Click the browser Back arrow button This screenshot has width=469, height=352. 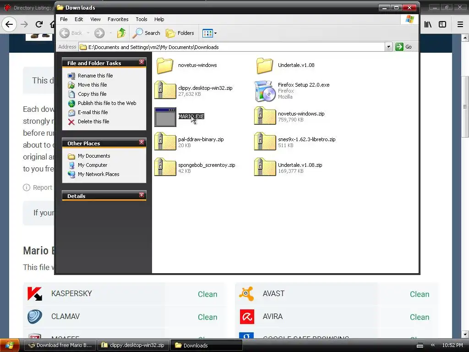click(9, 24)
